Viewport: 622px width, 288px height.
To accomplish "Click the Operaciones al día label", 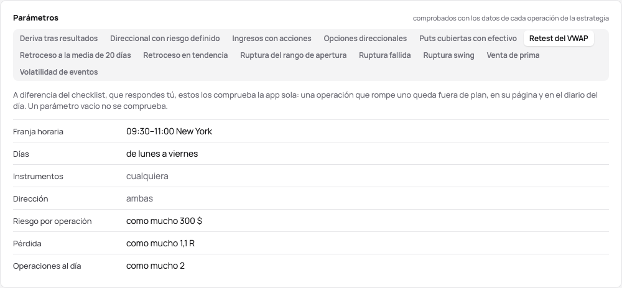I will pyautogui.click(x=47, y=266).
